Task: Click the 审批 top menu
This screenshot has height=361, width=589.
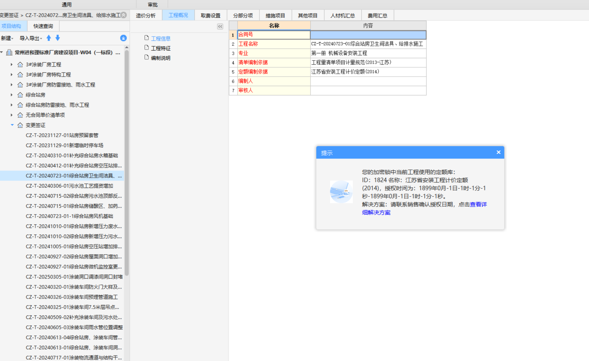Action: pos(153,5)
